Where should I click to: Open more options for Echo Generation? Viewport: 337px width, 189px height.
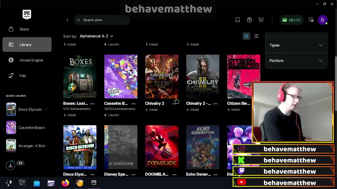pyautogui.click(x=215, y=174)
